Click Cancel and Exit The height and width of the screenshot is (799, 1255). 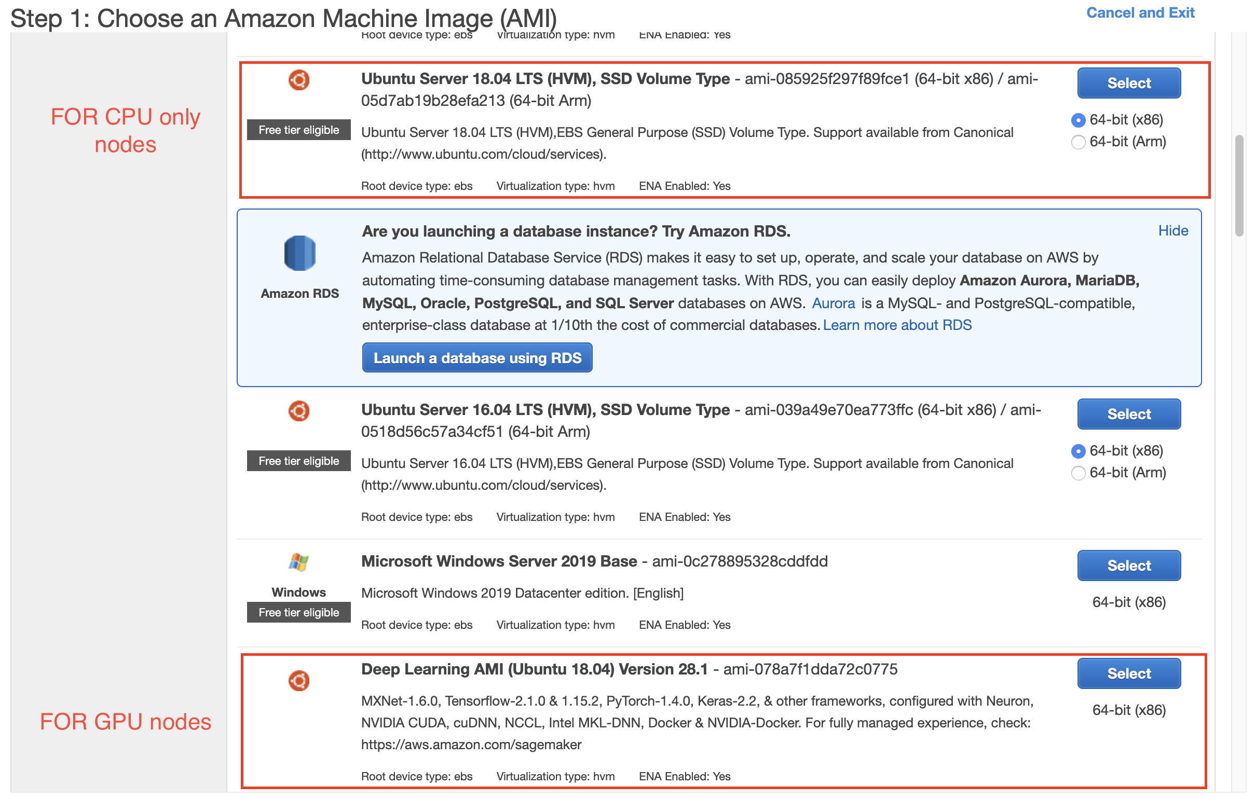pyautogui.click(x=1140, y=13)
